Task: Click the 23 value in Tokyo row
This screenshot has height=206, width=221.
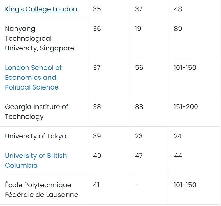Action: [139, 136]
